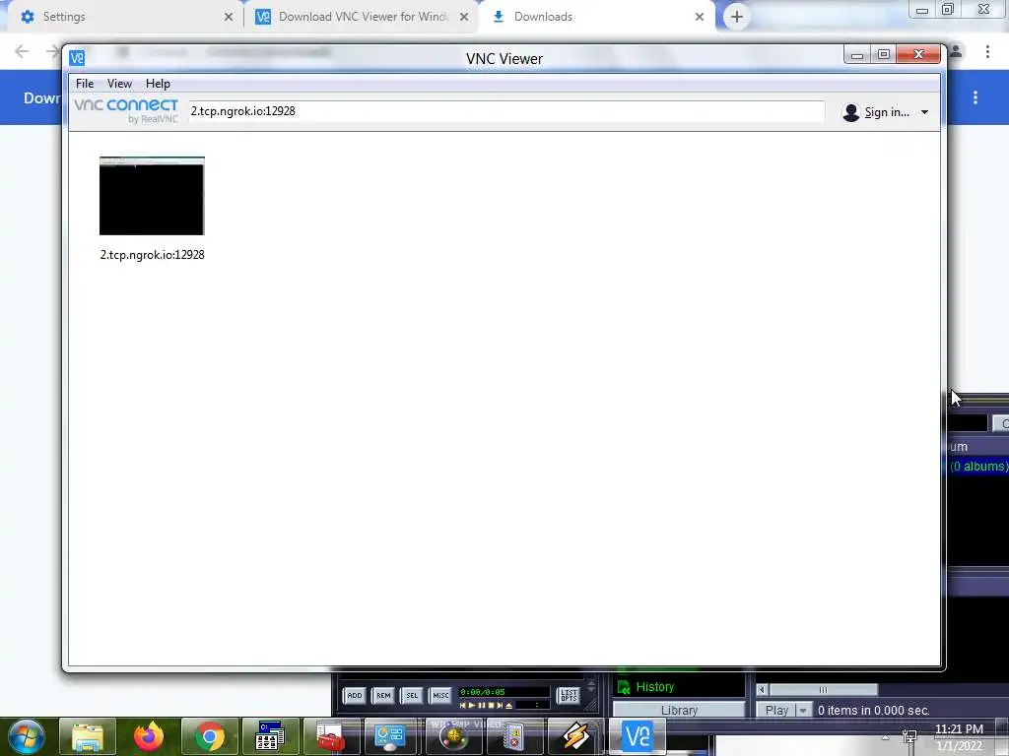Open the red toolbox taskbar icon

331,736
